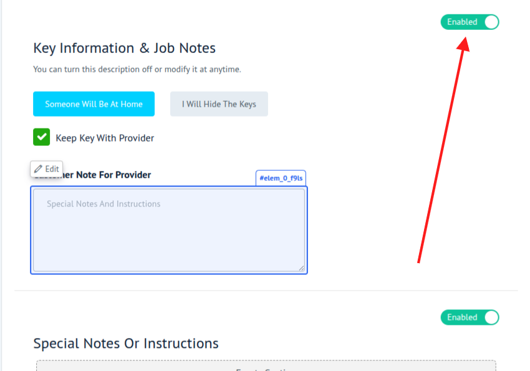Image resolution: width=530 pixels, height=371 pixels.
Task: Click the pencil Edit button
Action: (47, 169)
